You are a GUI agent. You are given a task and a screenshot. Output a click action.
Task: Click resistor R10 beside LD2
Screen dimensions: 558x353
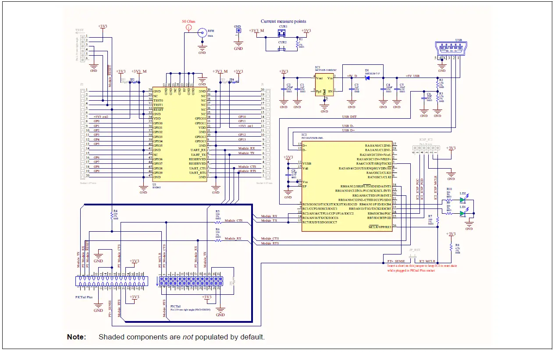point(449,200)
